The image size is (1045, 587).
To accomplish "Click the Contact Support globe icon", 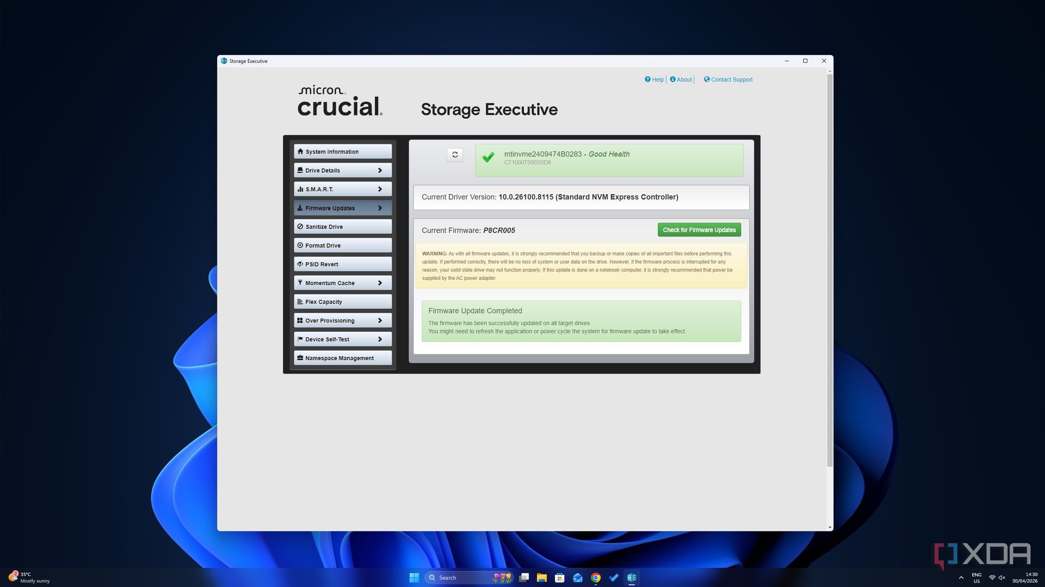I will (706, 79).
